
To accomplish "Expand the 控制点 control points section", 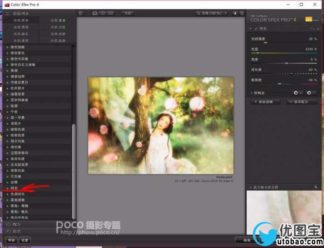I will click(251, 93).
